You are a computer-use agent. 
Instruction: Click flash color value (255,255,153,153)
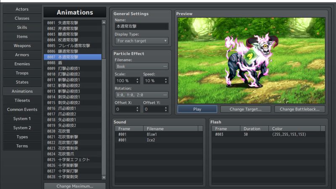coord(289,134)
